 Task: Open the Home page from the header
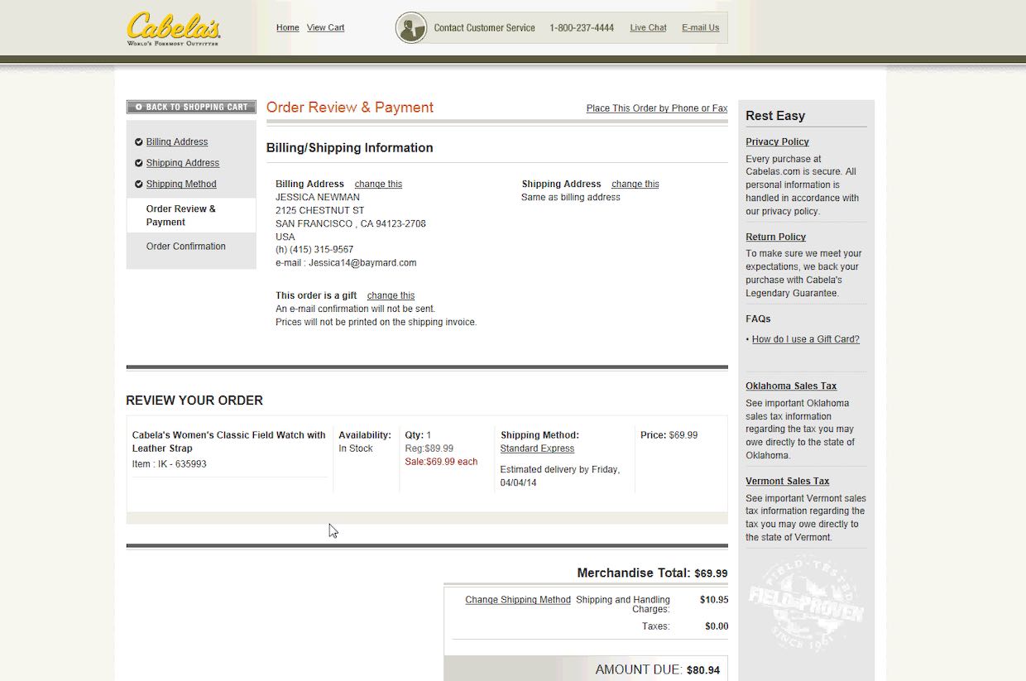[x=287, y=27]
